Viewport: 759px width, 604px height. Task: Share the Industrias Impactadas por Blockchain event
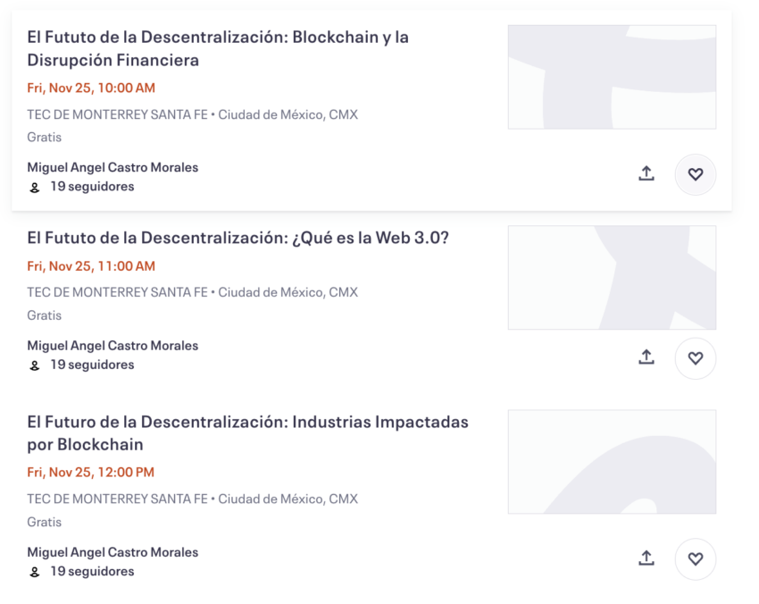tap(646, 558)
